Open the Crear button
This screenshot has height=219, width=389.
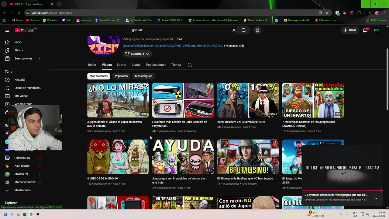350,30
